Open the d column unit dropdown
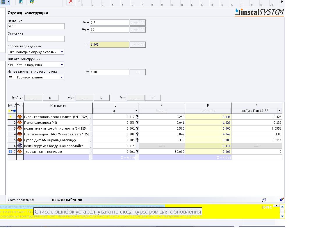 [136, 111]
